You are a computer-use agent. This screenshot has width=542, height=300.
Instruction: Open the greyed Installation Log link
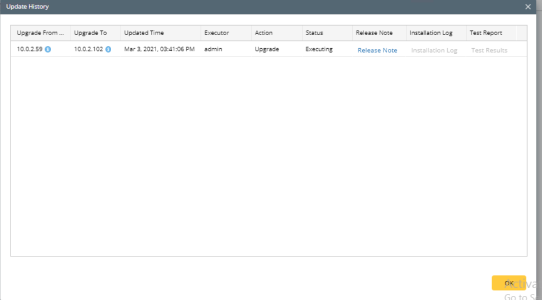click(434, 50)
